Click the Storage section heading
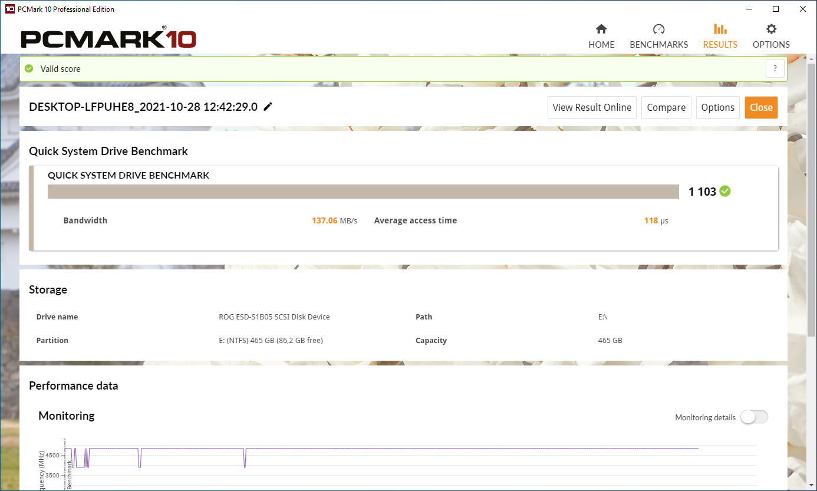 (48, 289)
